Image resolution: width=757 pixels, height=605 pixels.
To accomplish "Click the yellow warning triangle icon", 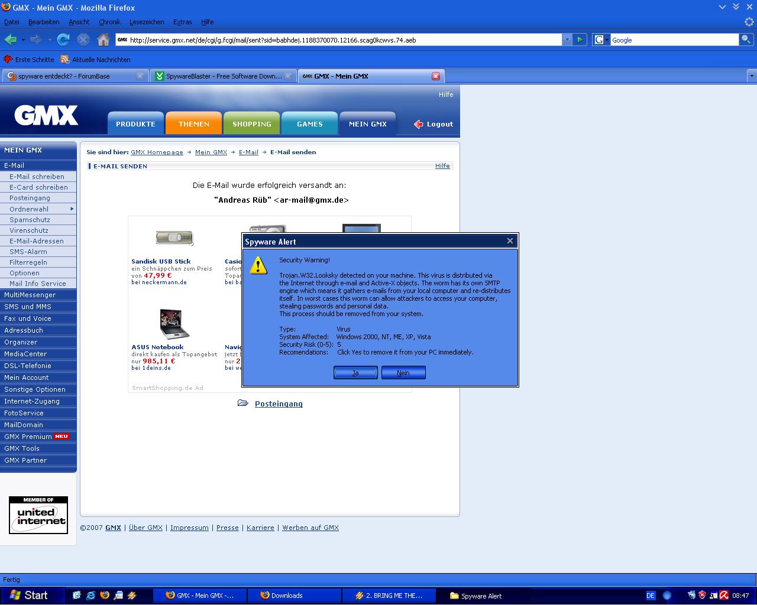I will click(x=258, y=265).
